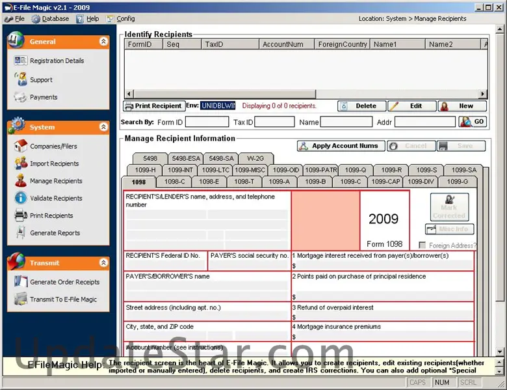Click the Misc Info button
This screenshot has height=390, width=507.
449,229
